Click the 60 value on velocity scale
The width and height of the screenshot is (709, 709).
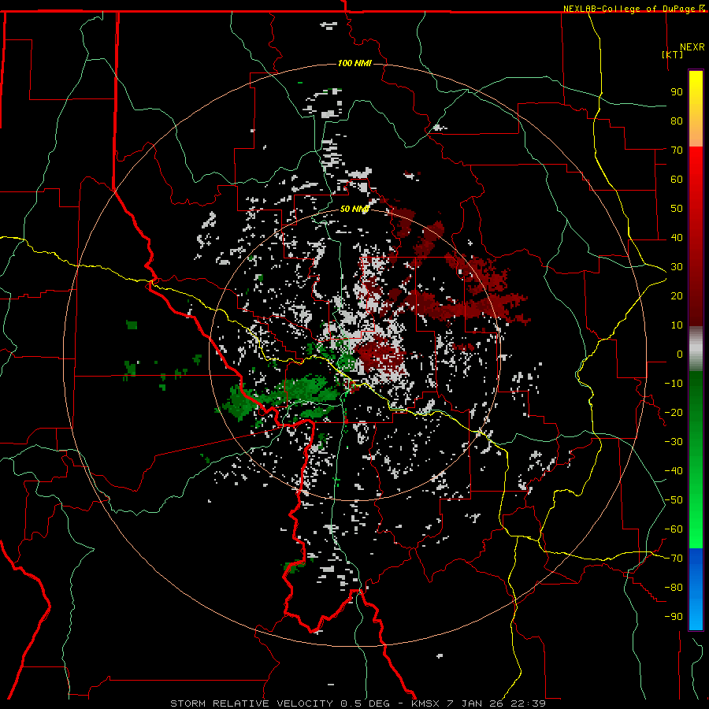click(x=677, y=179)
